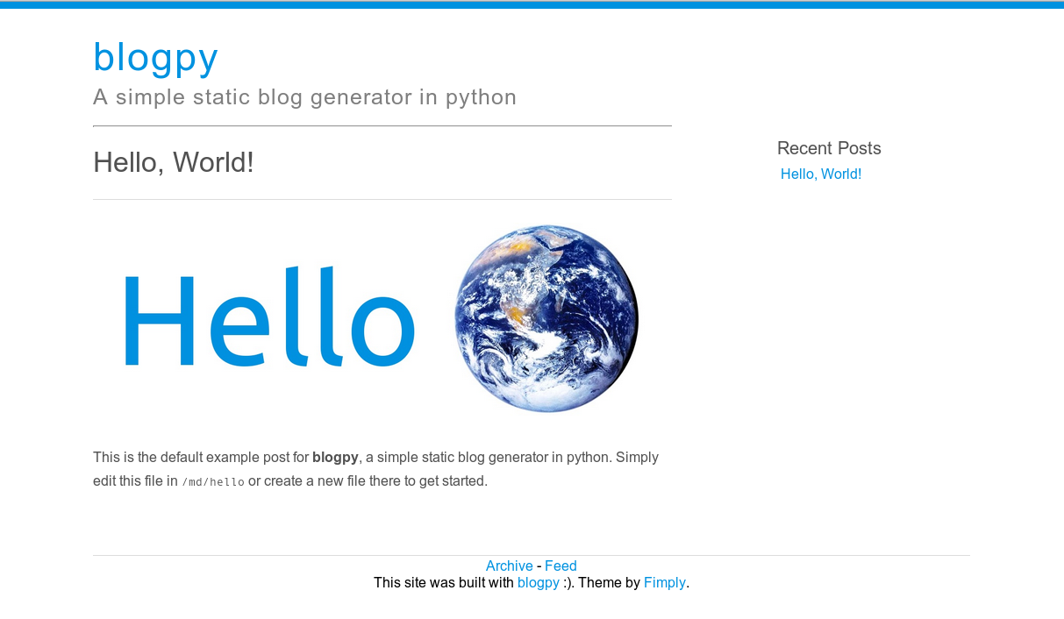The width and height of the screenshot is (1064, 619).
Task: Click the word Hello in the banner image
Action: pyautogui.click(x=269, y=318)
